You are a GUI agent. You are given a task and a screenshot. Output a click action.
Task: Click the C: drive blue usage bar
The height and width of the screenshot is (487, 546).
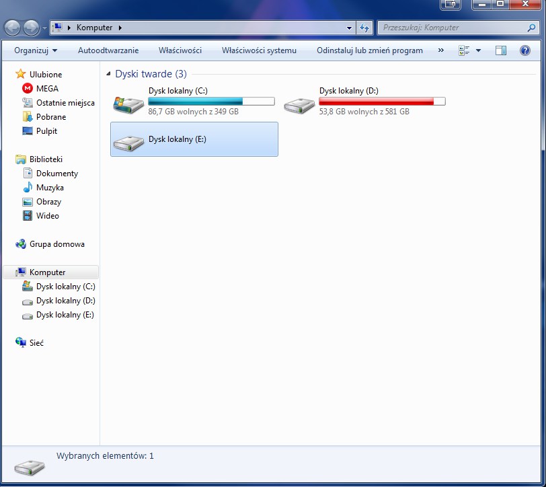pos(211,102)
